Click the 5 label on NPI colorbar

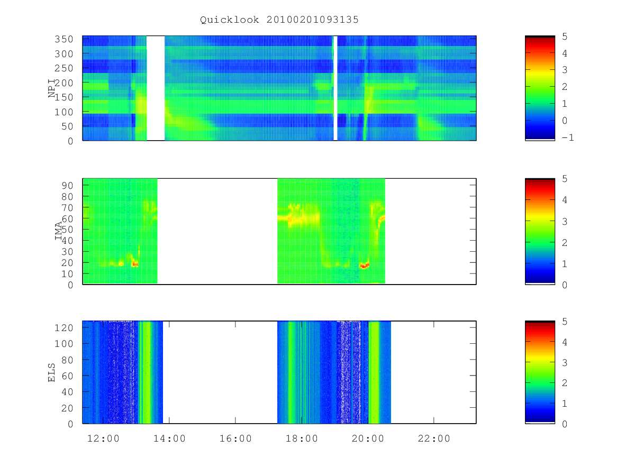pyautogui.click(x=565, y=36)
